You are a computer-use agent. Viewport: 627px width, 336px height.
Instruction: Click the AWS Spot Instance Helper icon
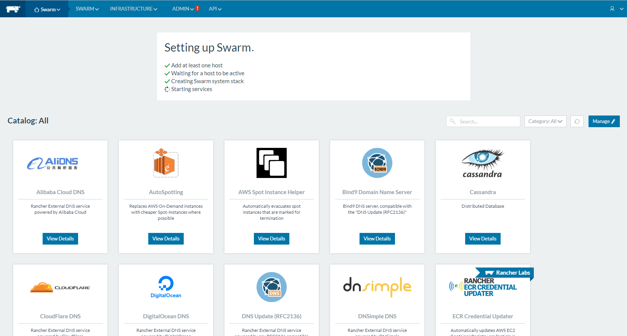pyautogui.click(x=272, y=163)
